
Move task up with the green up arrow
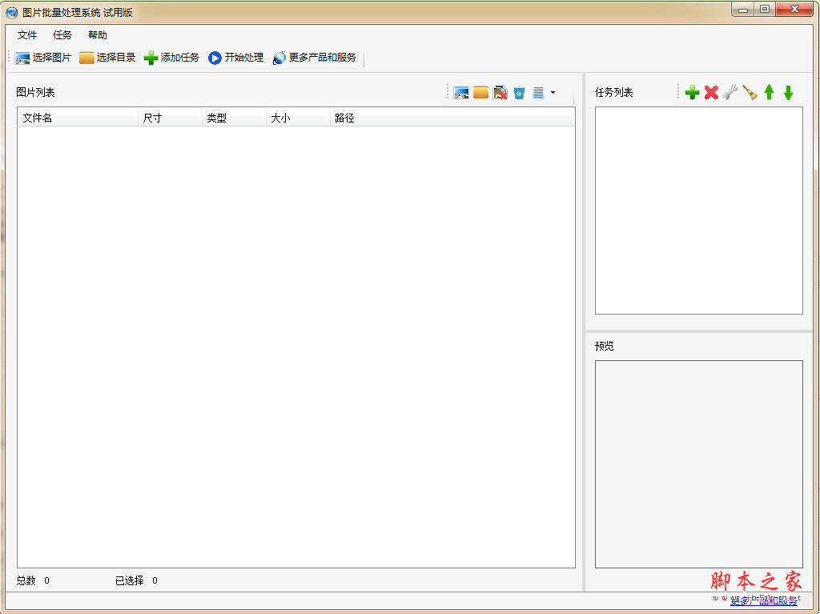tap(768, 92)
